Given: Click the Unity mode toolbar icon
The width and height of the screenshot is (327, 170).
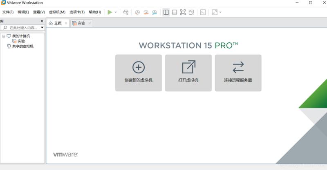Looking at the screenshot, I should point(191,12).
